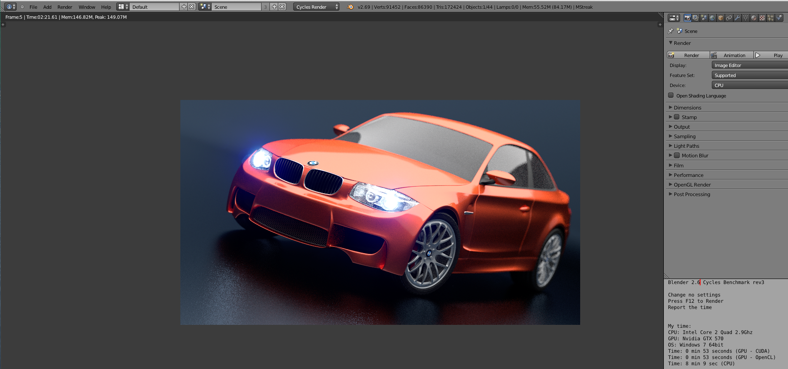This screenshot has width=788, height=369.
Task: Open the scene browse icon in header
Action: [205, 7]
